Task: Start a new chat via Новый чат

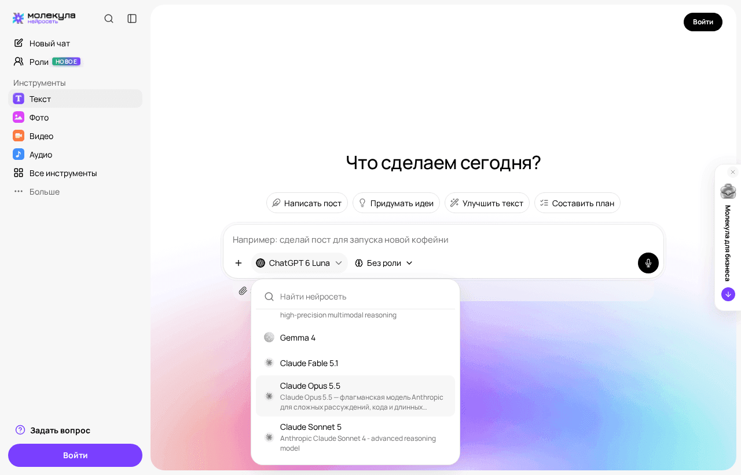Action: click(x=75, y=43)
